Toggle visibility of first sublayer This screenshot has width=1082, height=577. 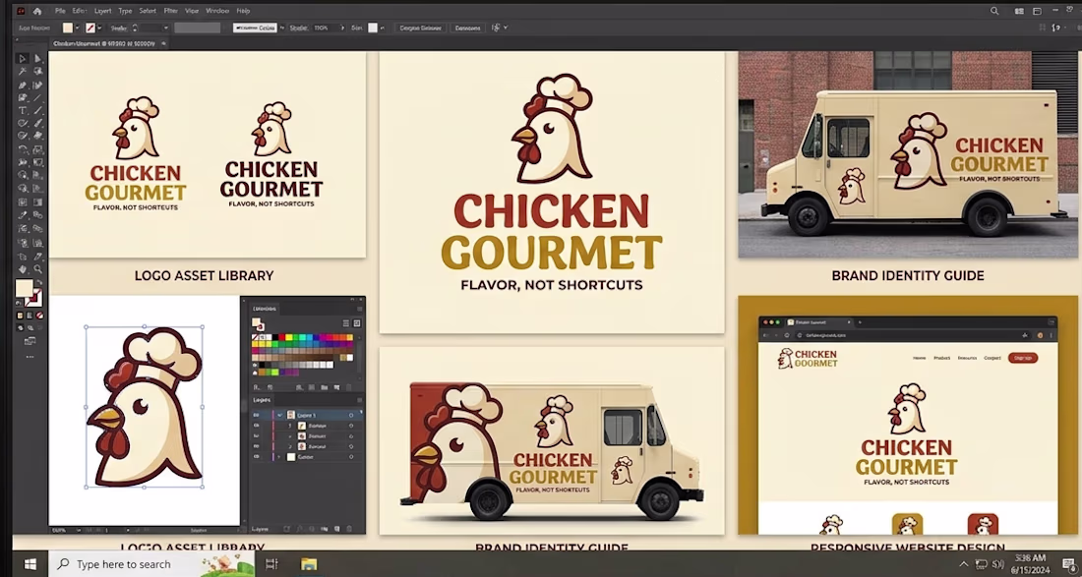coord(257,426)
